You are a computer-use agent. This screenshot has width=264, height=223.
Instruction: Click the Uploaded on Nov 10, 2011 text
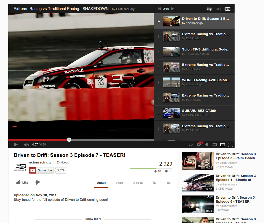point(35,195)
